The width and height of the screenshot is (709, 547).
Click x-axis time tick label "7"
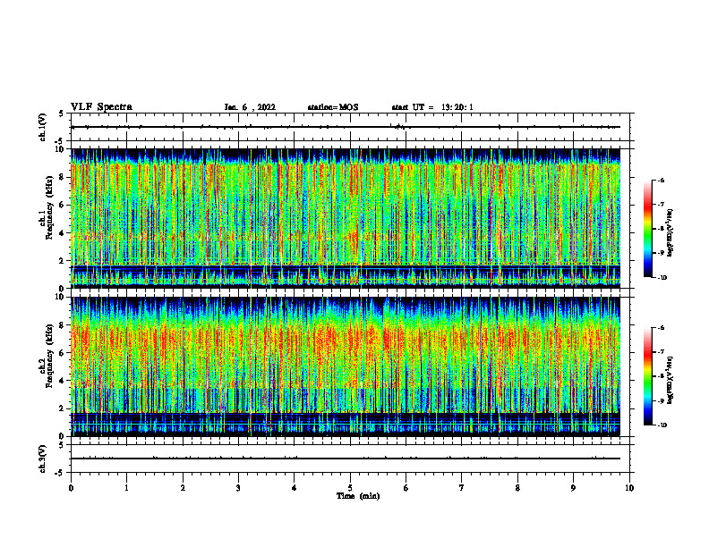coord(462,488)
